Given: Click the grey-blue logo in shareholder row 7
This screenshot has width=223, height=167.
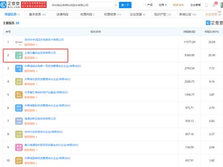Looking at the screenshot, I should tap(19, 121).
